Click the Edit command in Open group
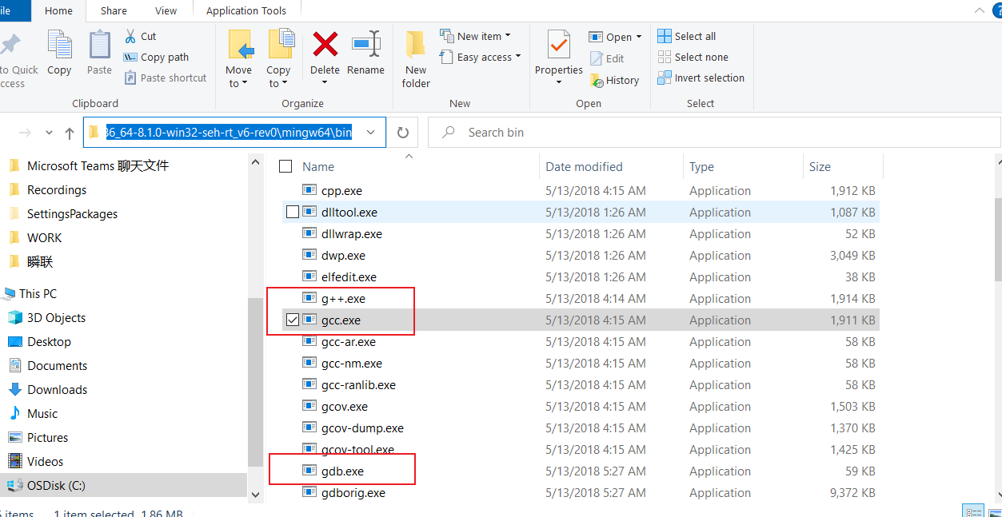This screenshot has width=1002, height=517. [x=607, y=58]
